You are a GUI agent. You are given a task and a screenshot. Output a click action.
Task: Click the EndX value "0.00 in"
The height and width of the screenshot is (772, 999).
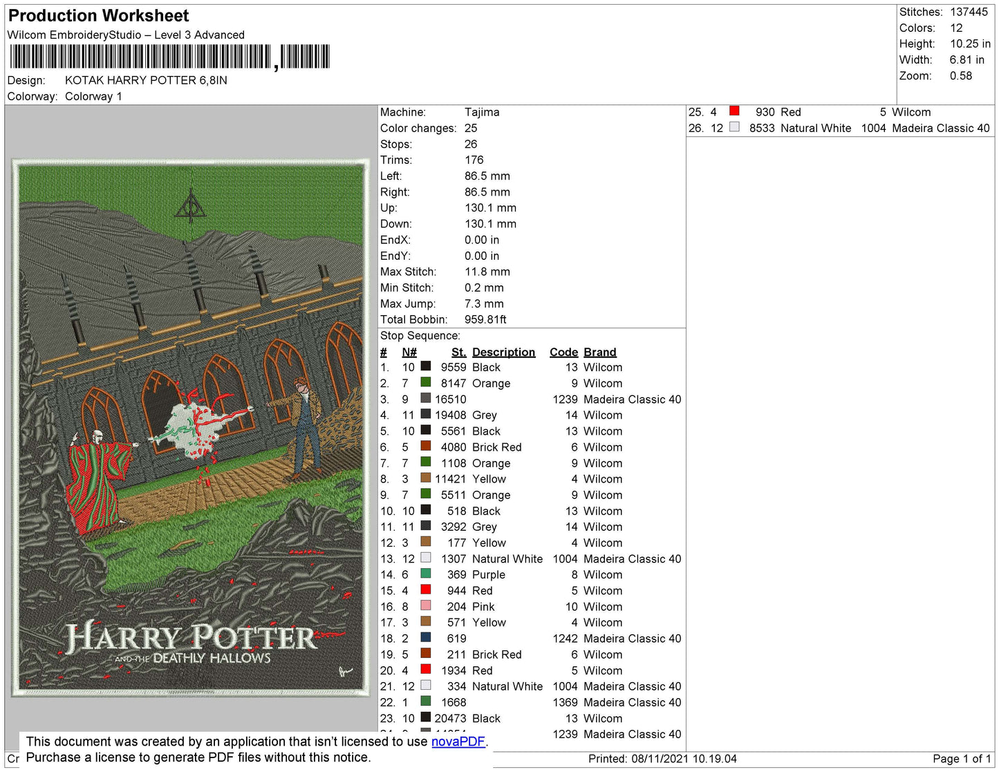tap(482, 240)
